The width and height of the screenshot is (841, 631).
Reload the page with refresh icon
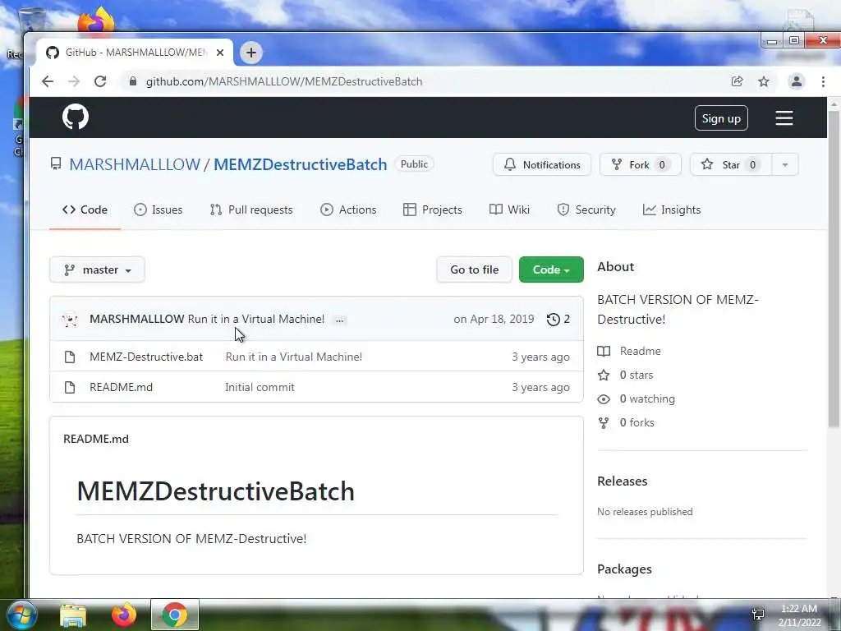[x=100, y=81]
